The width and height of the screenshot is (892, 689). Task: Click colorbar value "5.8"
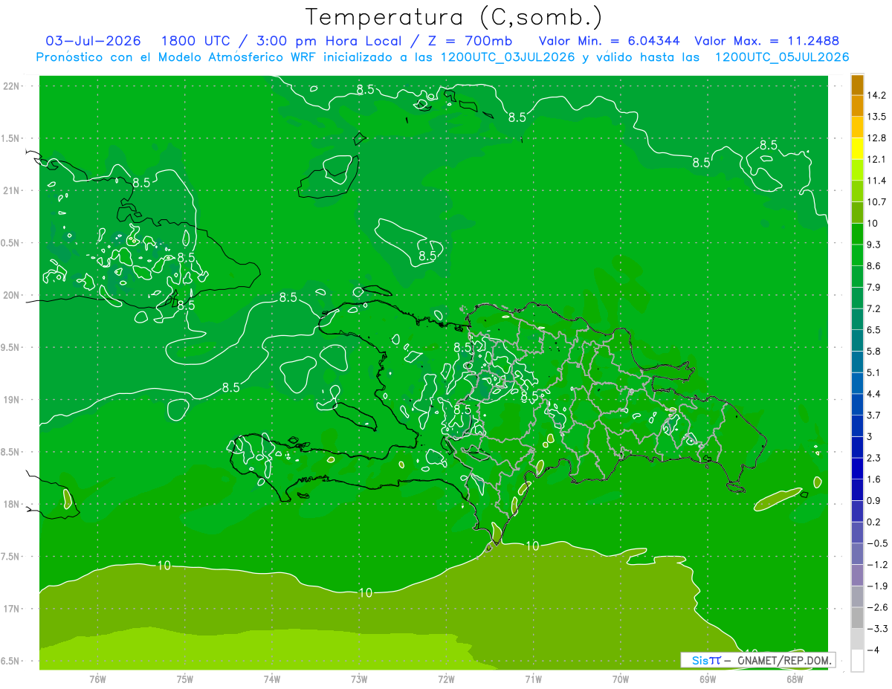click(874, 351)
